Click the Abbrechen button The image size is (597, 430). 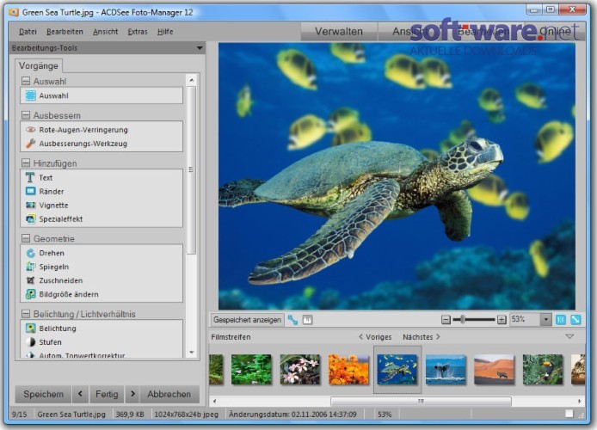pyautogui.click(x=169, y=394)
